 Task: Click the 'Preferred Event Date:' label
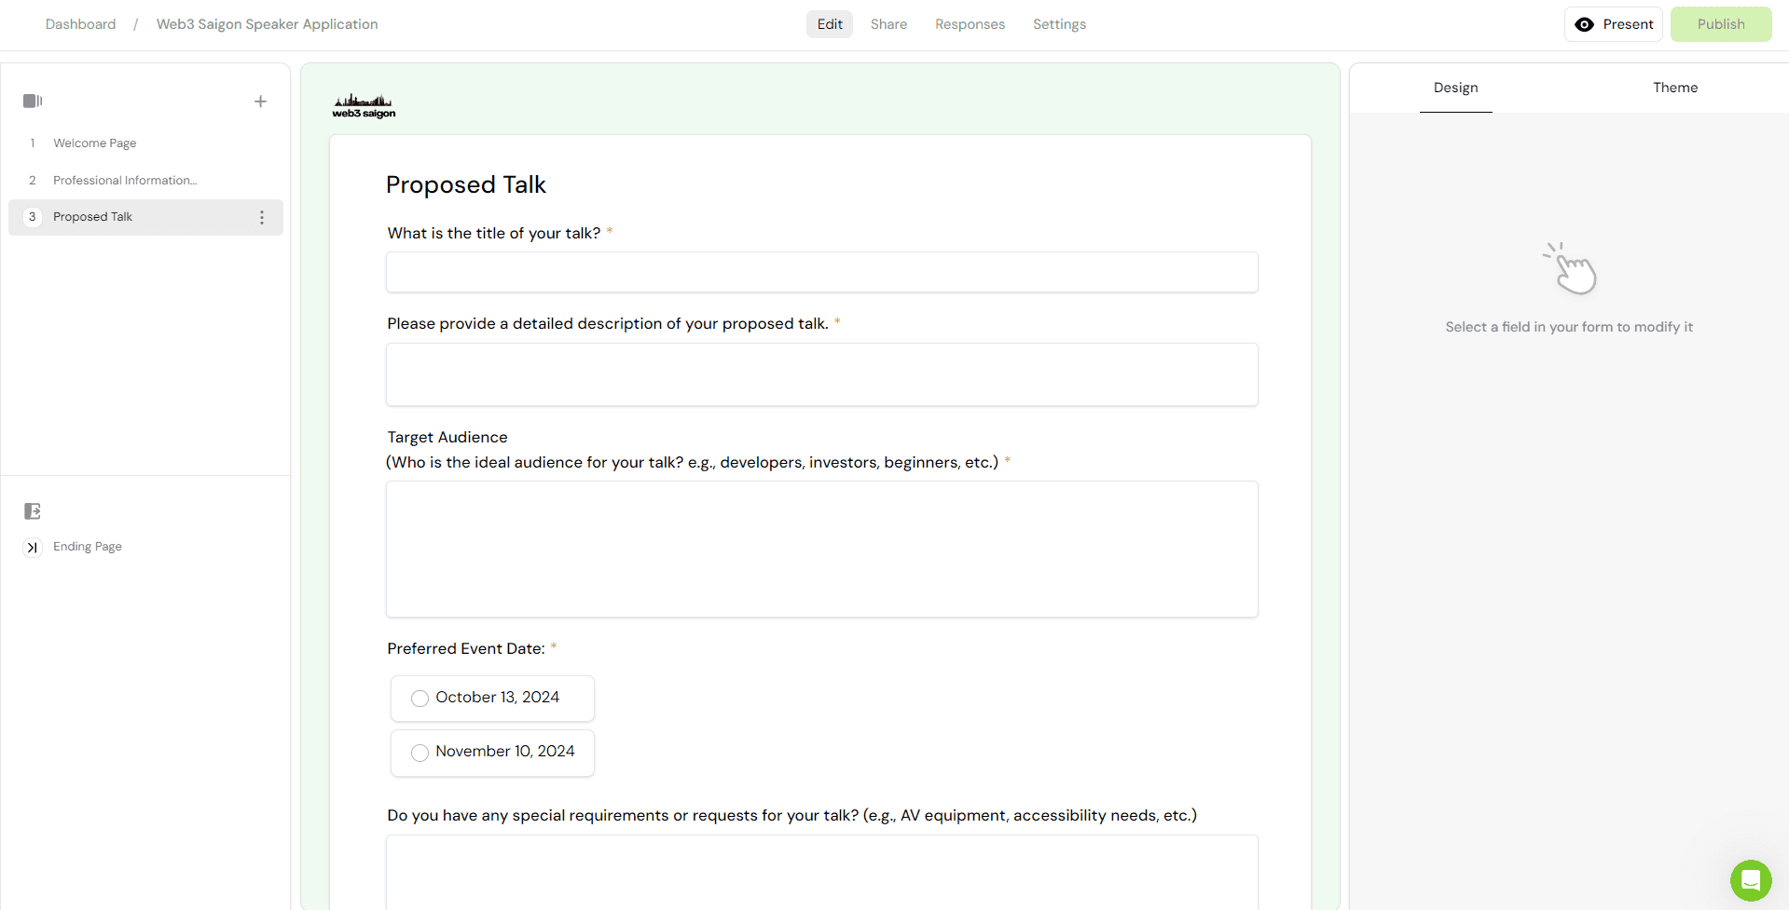pos(466,649)
